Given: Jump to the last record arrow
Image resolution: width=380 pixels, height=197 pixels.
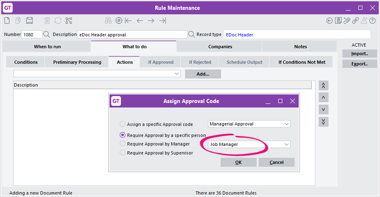Looking at the screenshot, I should click(x=163, y=20).
